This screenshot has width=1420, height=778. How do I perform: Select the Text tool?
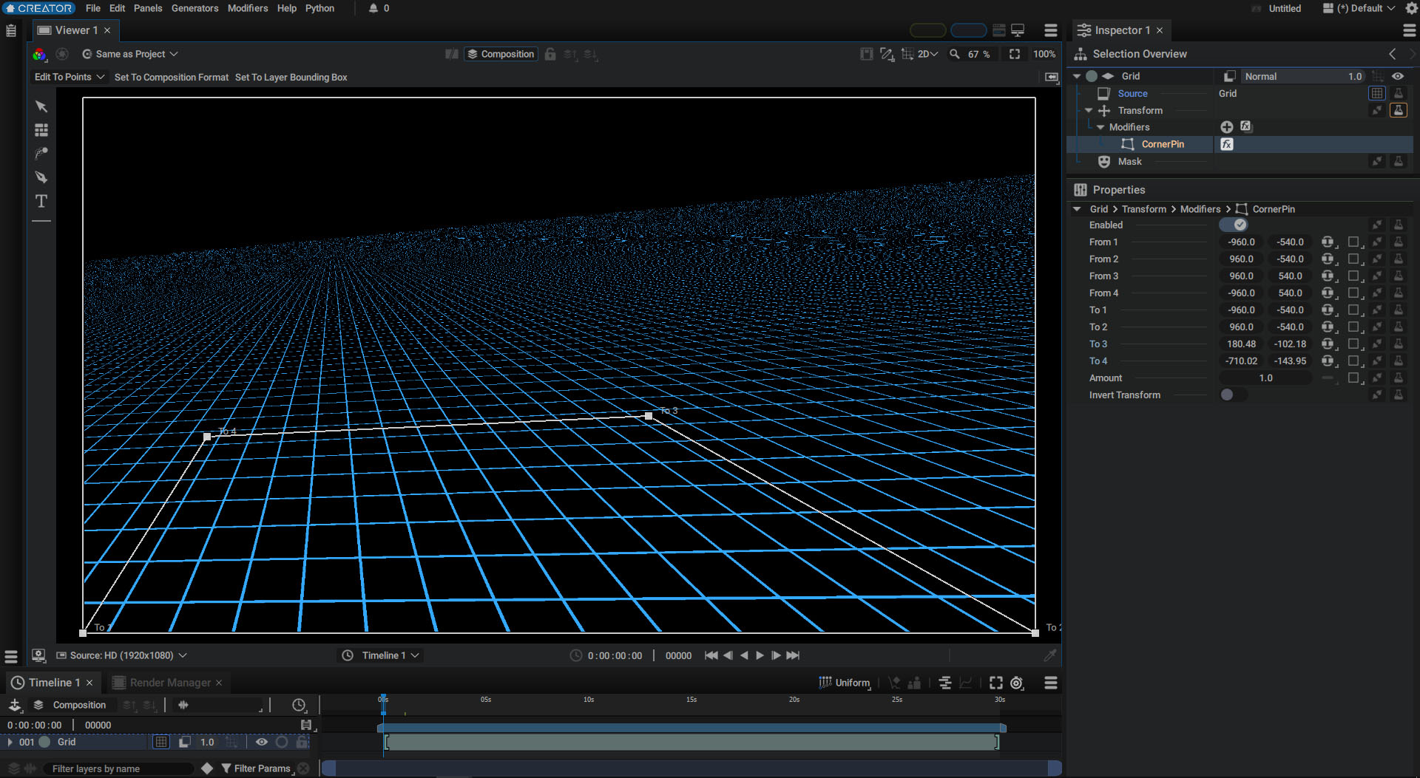(x=41, y=201)
